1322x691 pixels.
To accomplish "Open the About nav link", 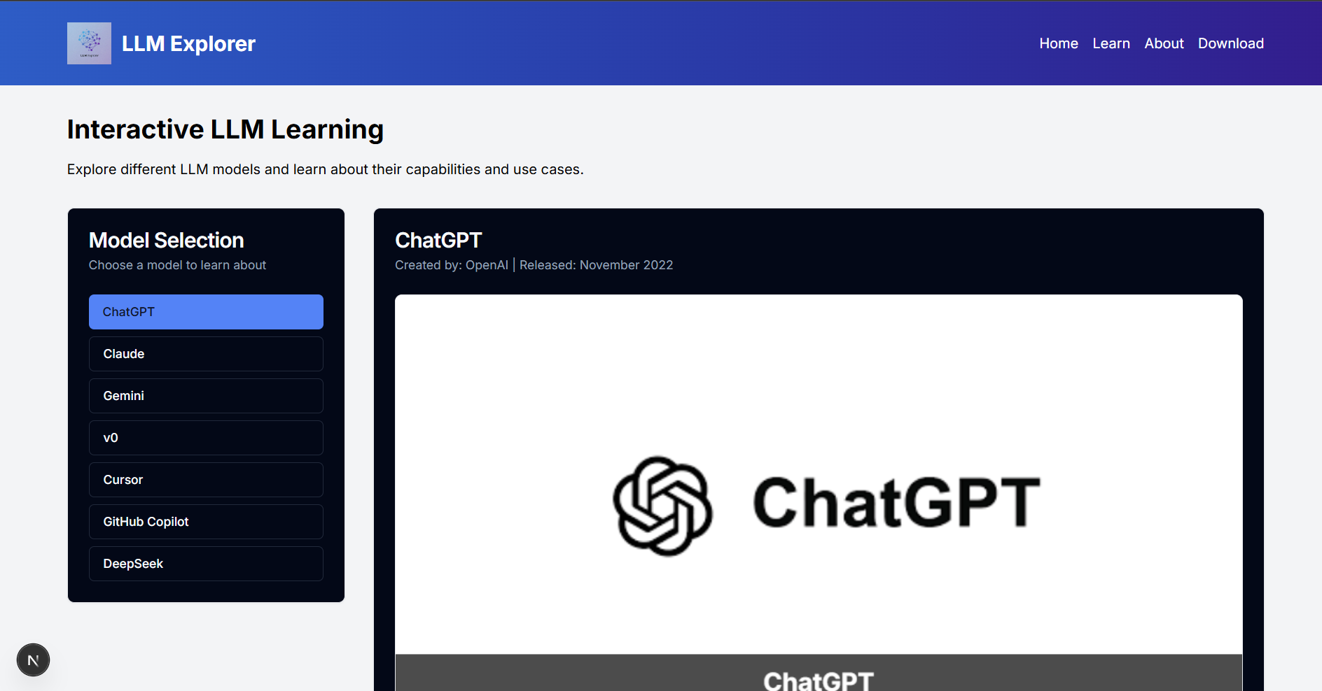I will [x=1164, y=43].
